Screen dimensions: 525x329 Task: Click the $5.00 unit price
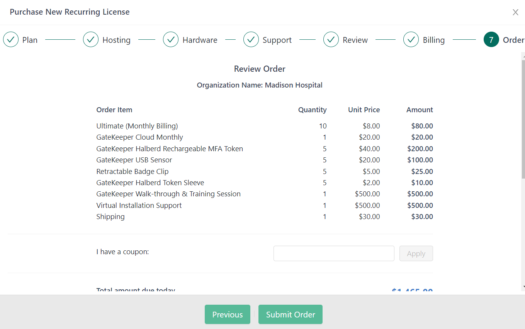click(x=371, y=172)
